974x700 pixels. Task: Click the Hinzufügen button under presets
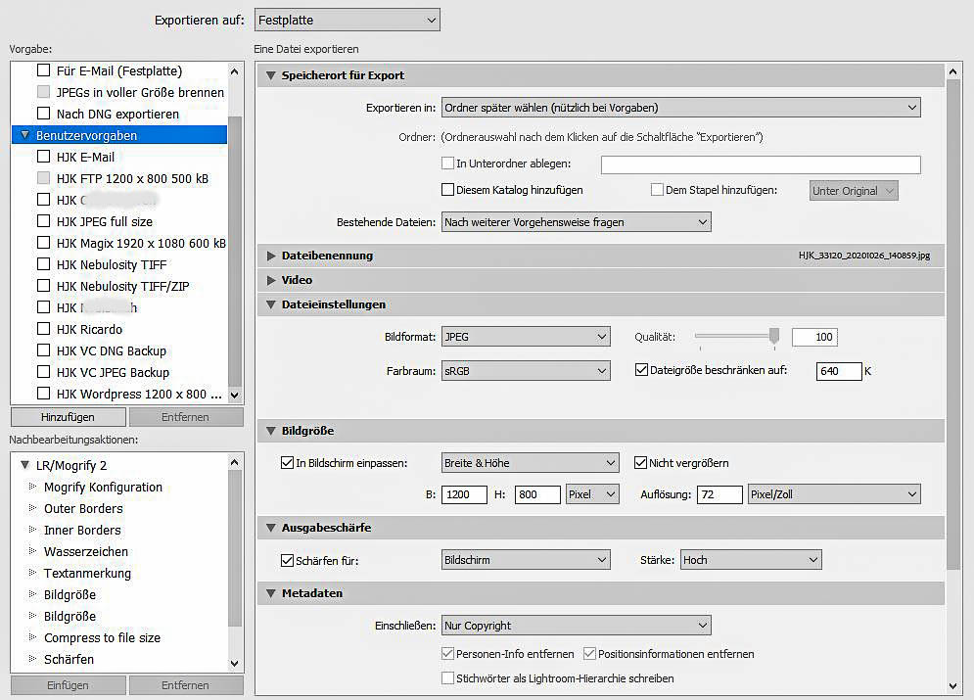tap(68, 417)
